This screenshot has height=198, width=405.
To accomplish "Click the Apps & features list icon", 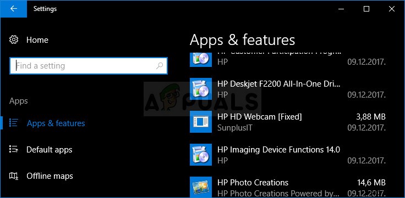I will pyautogui.click(x=13, y=122).
